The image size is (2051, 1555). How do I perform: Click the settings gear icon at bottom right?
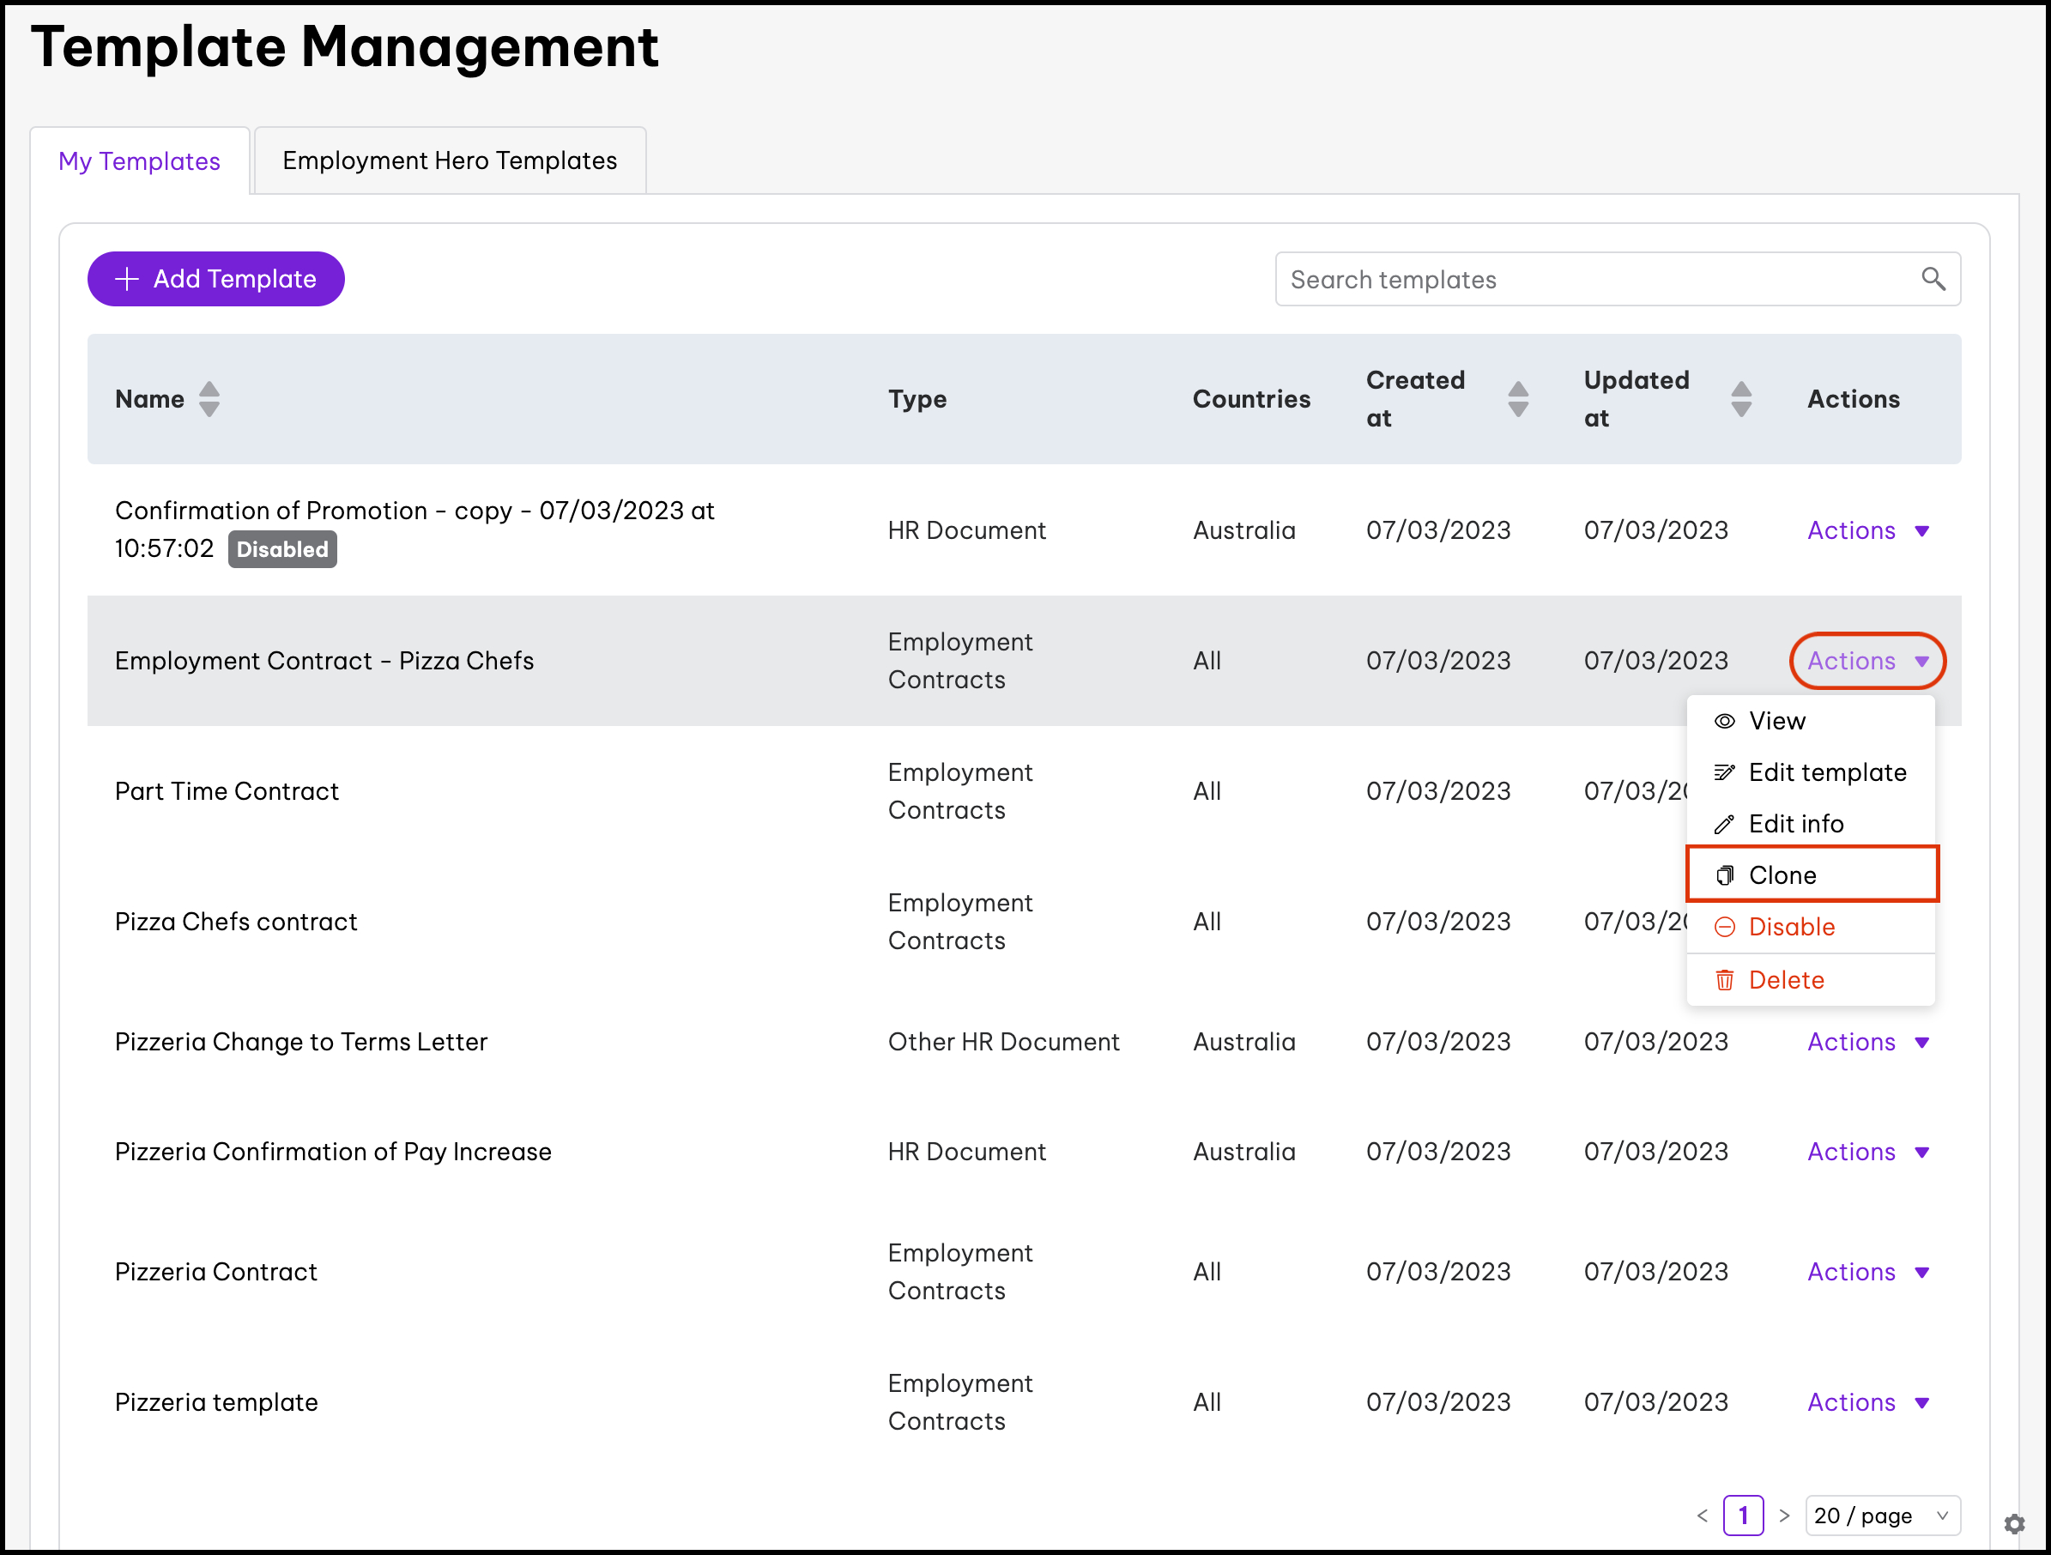click(x=2014, y=1523)
